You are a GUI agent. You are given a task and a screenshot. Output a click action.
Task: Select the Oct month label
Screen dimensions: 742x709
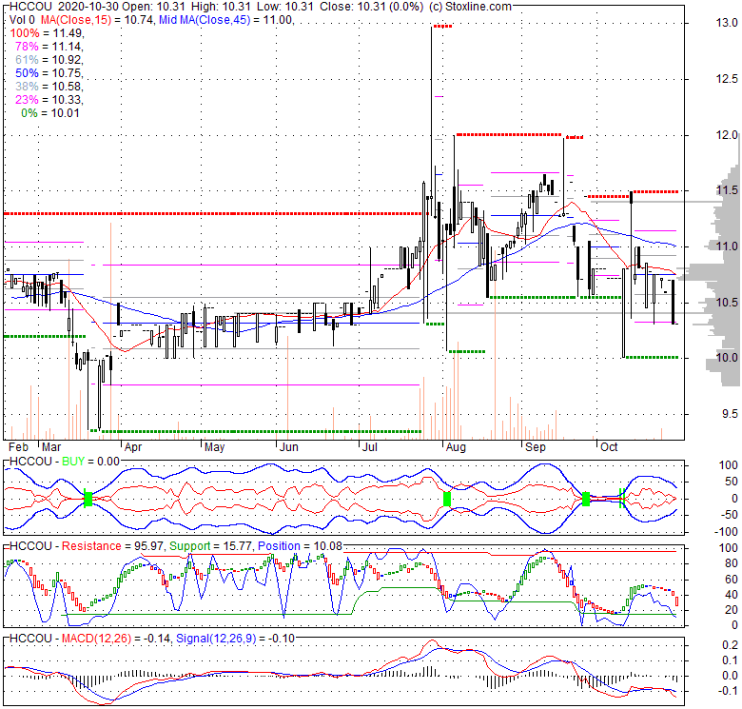point(609,447)
